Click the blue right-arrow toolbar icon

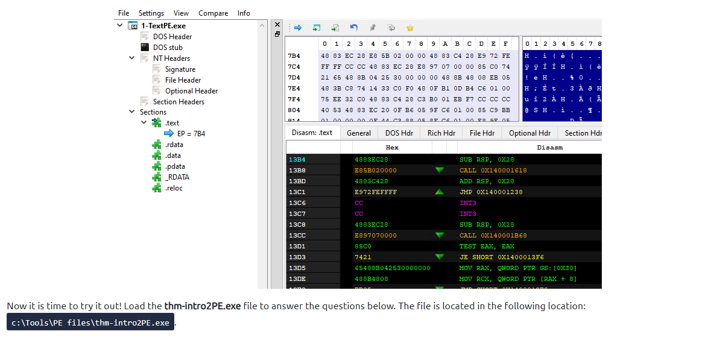298,28
